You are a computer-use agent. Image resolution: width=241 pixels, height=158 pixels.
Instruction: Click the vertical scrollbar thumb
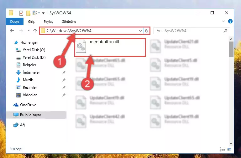(231, 49)
